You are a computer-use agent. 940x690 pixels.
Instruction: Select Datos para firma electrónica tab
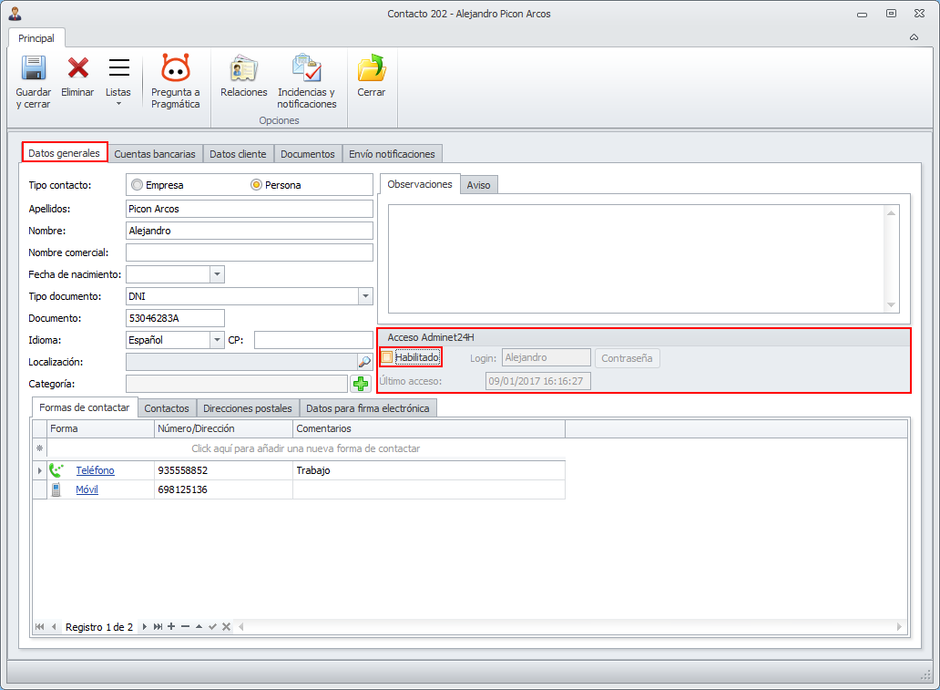367,408
